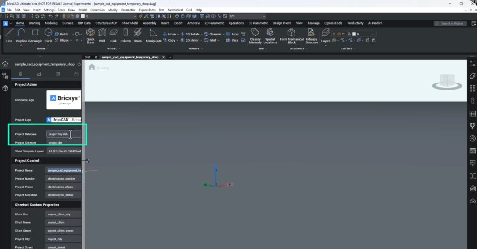
Task: Open the right sidebar settings sliders icon
Action: (472, 63)
